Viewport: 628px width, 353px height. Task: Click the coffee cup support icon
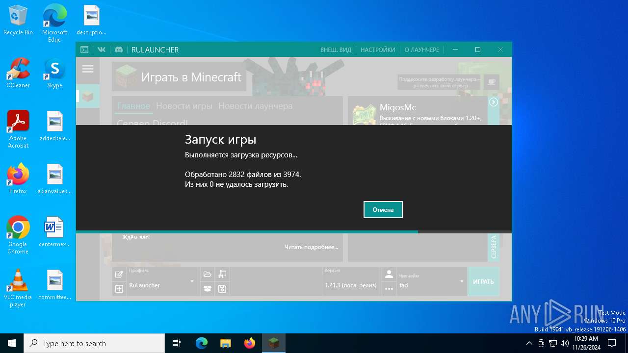491,82
